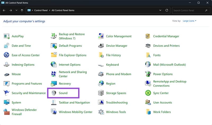Click the Mouse settings icon

point(7,74)
